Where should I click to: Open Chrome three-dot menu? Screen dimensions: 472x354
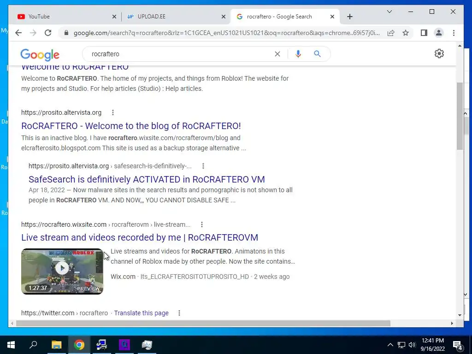point(454,33)
